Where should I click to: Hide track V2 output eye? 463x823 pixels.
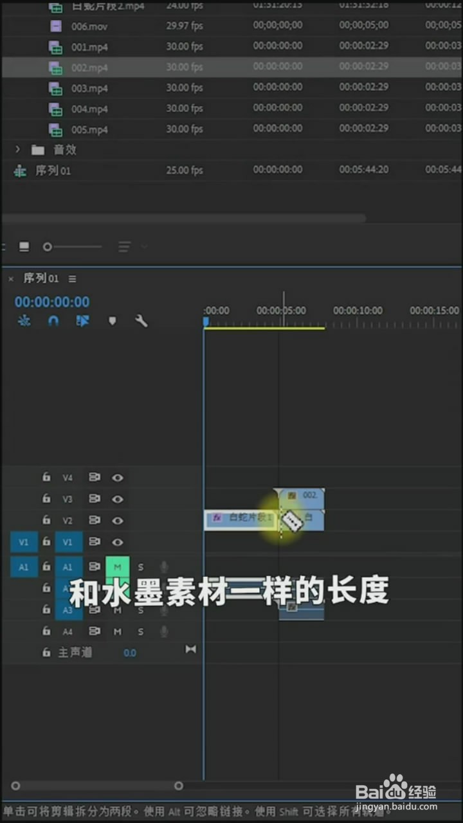click(x=118, y=520)
